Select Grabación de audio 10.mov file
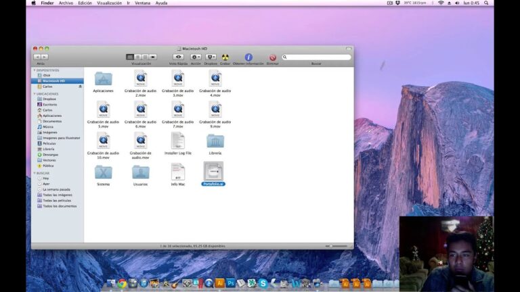This screenshot has height=292, width=520. pyautogui.click(x=103, y=141)
